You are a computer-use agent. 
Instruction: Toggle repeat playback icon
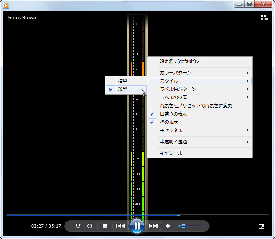pyautogui.click(x=90, y=226)
